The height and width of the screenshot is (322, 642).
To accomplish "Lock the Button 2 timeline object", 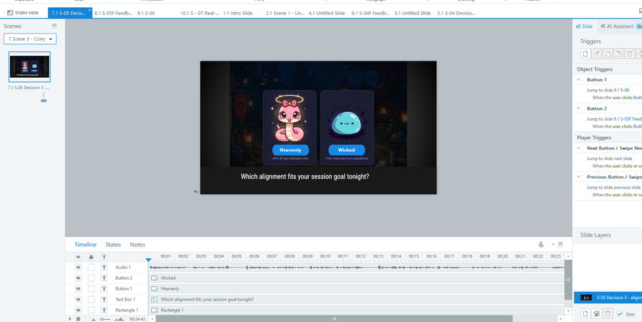I will click(91, 278).
